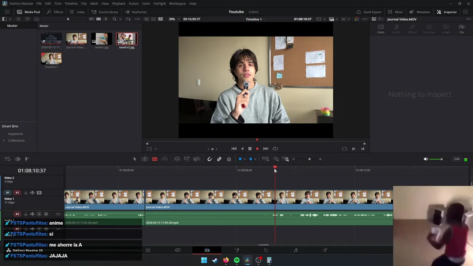Toggle A1 audio destination selector
Screen dimensions: 473x266
[x=17, y=214]
